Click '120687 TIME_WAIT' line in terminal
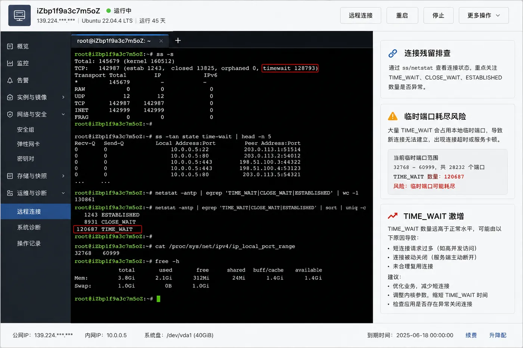The width and height of the screenshot is (523, 348). [108, 229]
